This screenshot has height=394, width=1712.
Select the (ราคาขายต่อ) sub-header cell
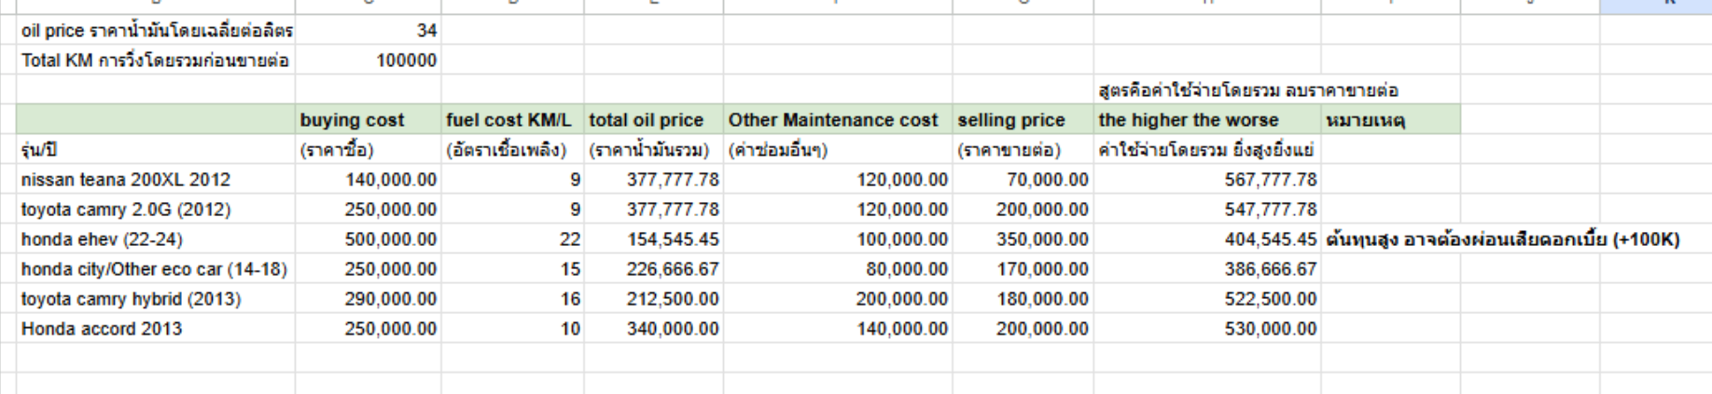coord(1023,150)
